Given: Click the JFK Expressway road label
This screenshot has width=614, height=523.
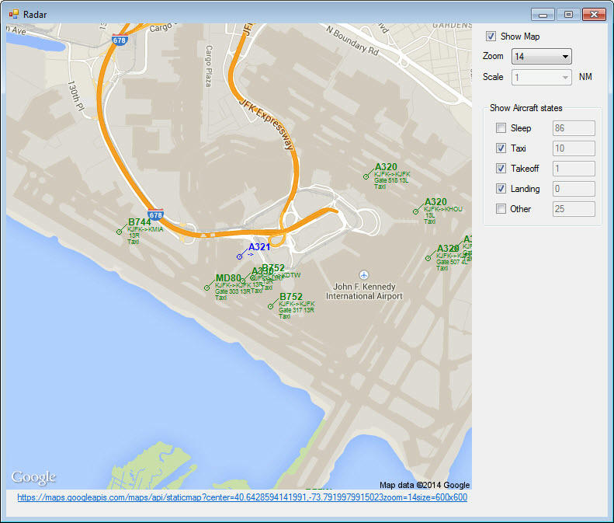Looking at the screenshot, I should pyautogui.click(x=267, y=124).
